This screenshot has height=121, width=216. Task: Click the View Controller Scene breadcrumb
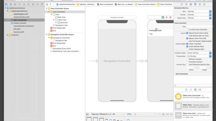[145, 4]
